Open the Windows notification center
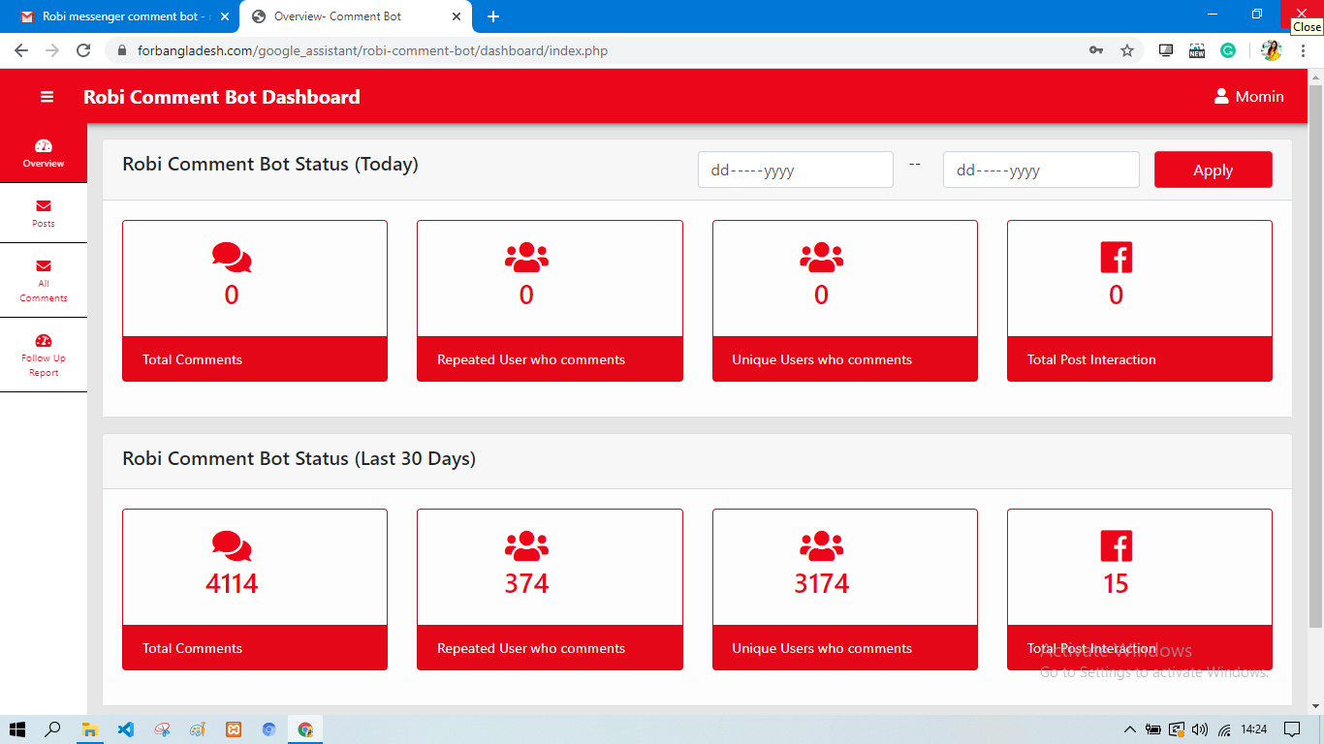 (x=1291, y=729)
